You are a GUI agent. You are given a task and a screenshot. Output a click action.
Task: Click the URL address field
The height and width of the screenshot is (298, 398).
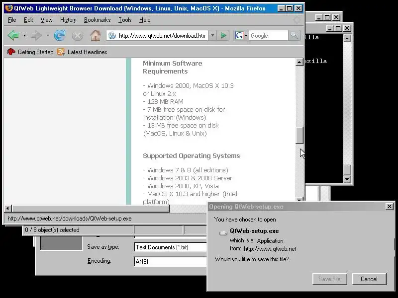(x=162, y=35)
